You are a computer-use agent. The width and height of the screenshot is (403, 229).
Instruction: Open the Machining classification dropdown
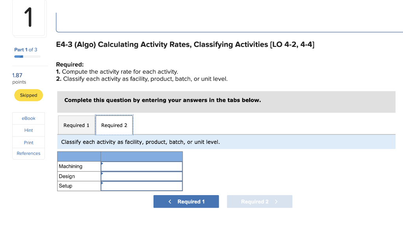141,166
